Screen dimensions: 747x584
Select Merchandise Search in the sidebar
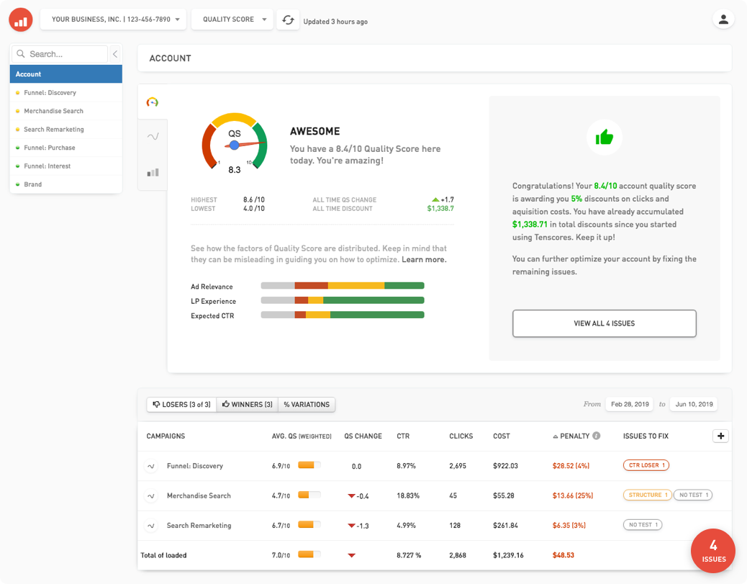click(53, 111)
